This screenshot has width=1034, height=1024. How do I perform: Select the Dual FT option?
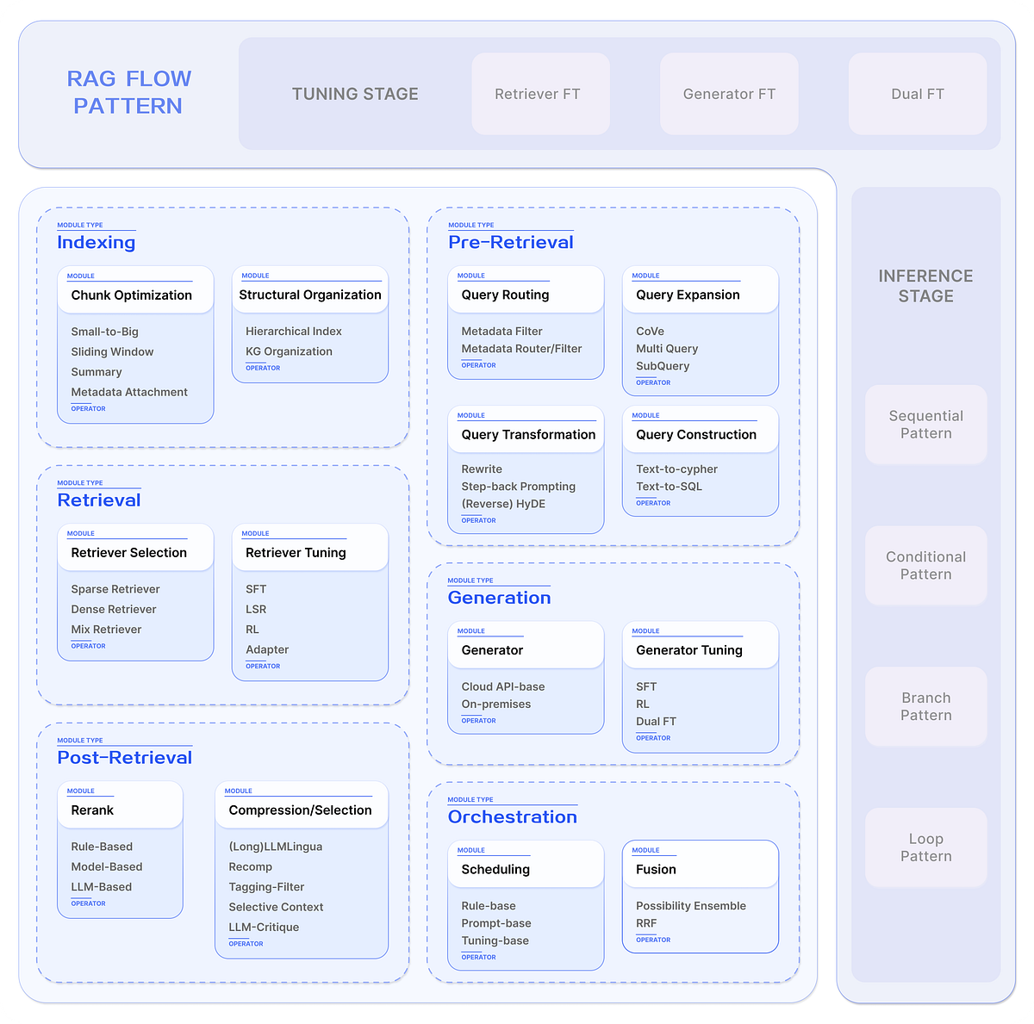click(x=917, y=93)
